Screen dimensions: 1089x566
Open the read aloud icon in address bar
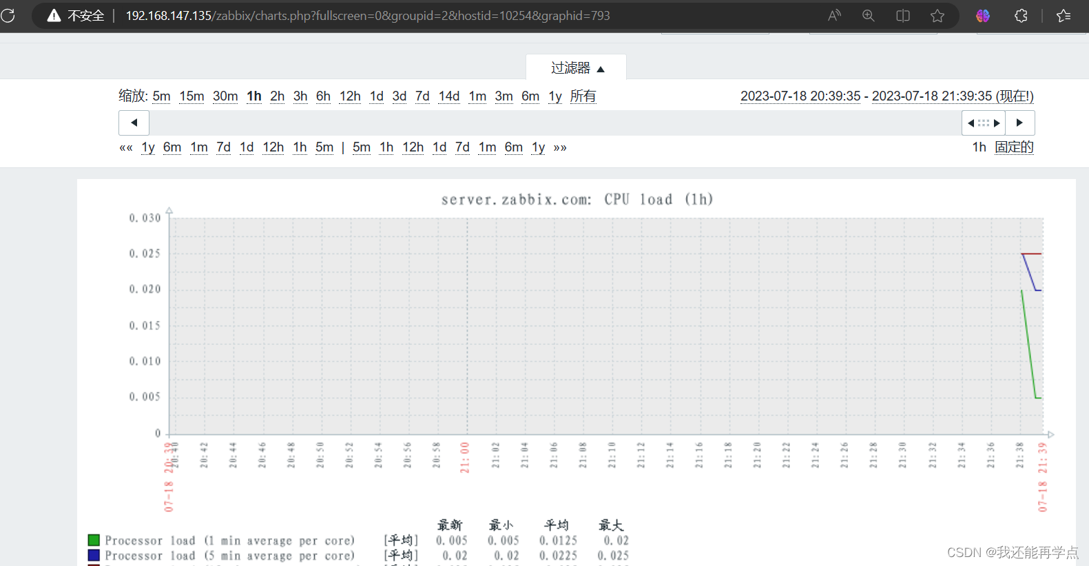[834, 15]
